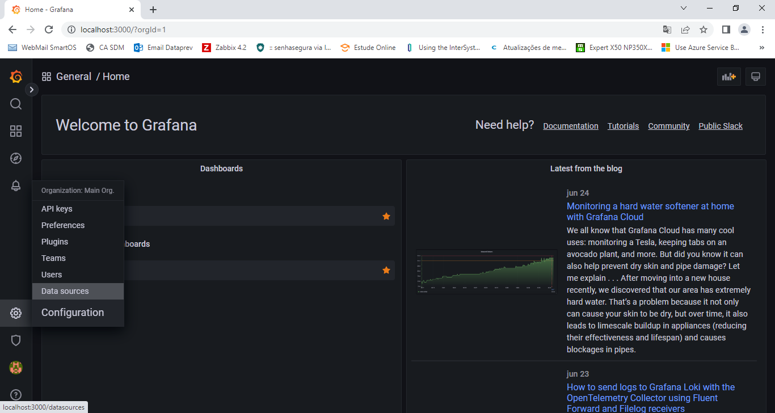Toggle the star on second dashboard row

(386, 270)
